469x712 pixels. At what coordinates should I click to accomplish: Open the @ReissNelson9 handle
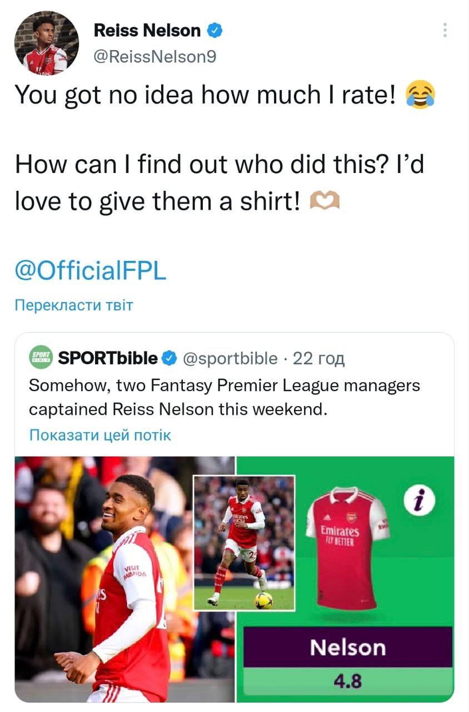click(155, 57)
